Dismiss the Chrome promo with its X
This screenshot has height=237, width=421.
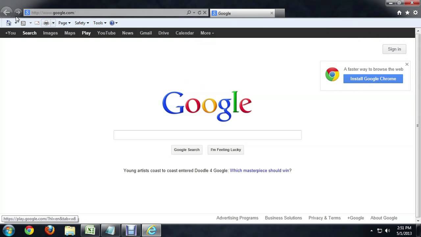click(x=407, y=64)
